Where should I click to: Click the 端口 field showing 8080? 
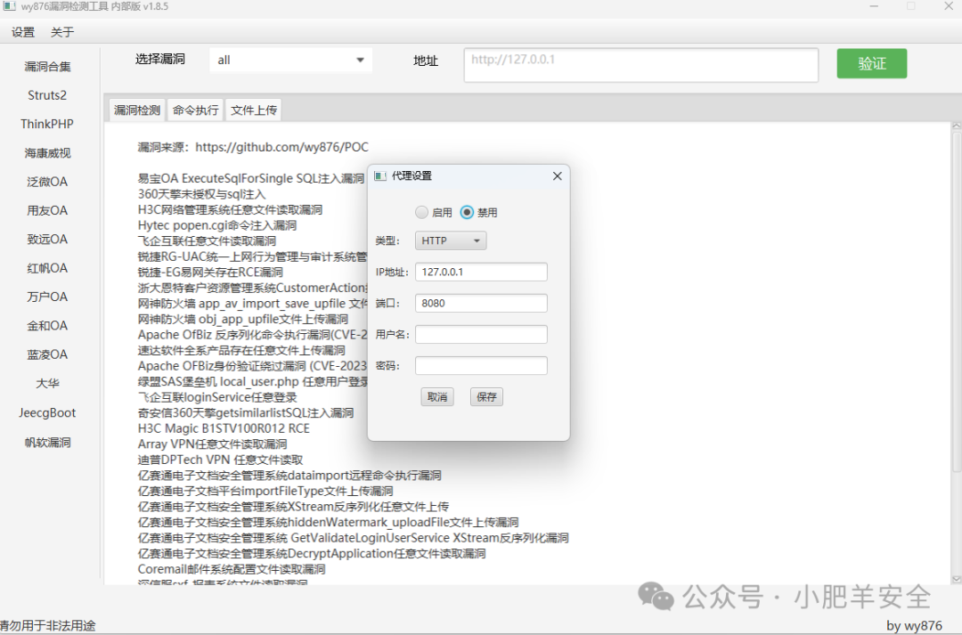click(x=481, y=303)
